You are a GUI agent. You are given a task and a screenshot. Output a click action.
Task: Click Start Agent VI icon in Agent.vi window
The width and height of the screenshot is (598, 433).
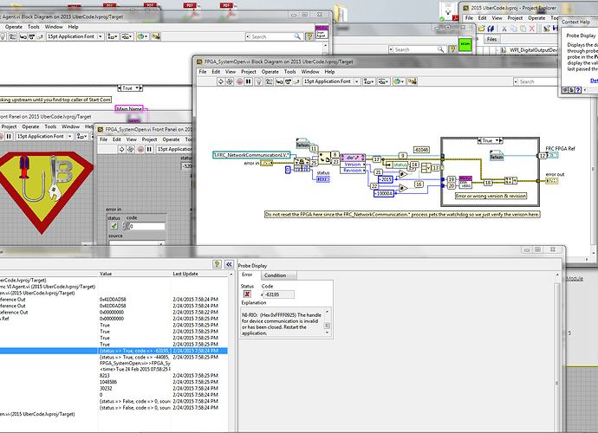(x=322, y=32)
